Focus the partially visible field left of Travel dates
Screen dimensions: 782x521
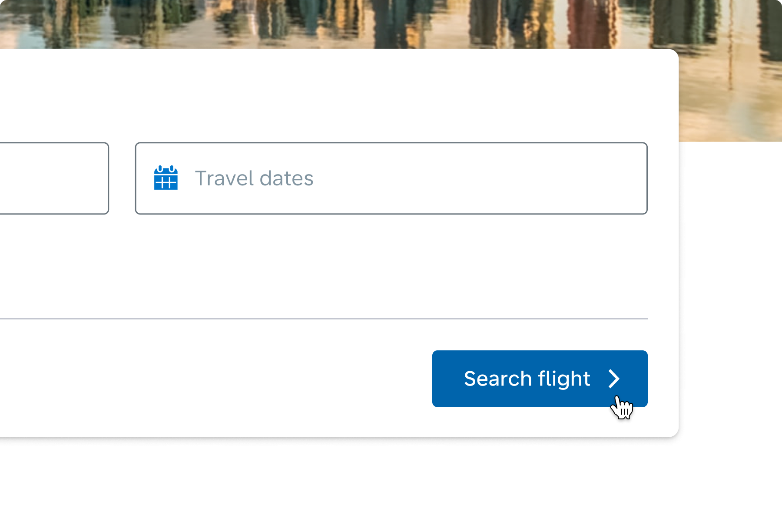tap(54, 178)
